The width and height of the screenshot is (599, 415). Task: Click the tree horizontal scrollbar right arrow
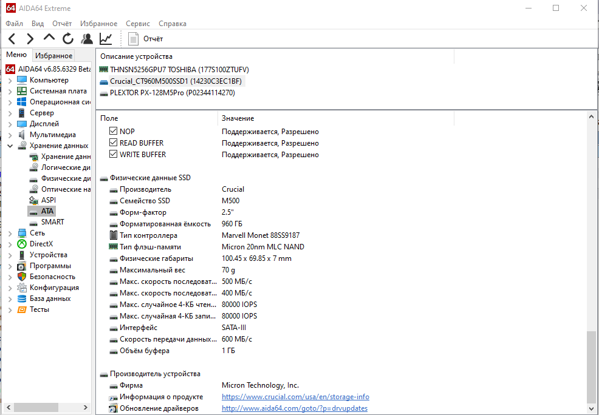tap(86, 407)
